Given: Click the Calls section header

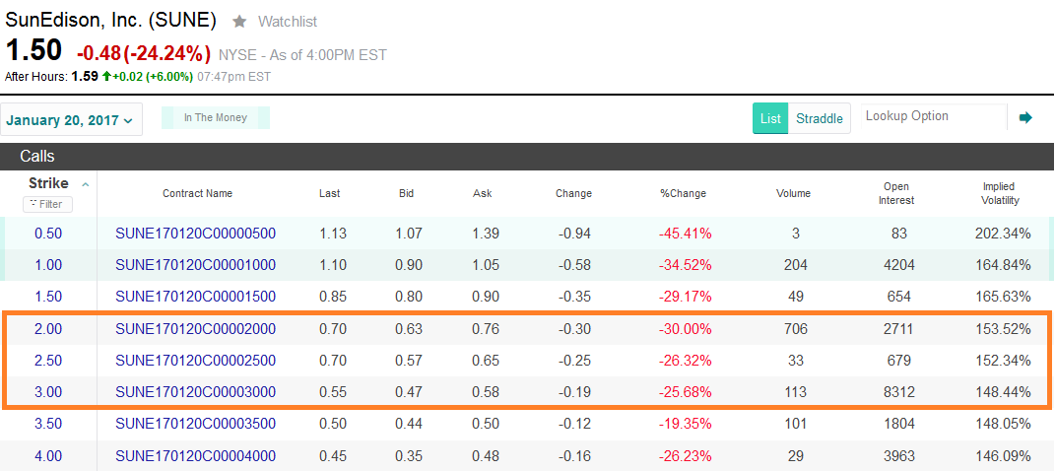Looking at the screenshot, I should point(37,157).
